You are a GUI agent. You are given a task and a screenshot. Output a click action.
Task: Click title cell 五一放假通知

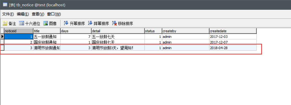(x=47, y=36)
